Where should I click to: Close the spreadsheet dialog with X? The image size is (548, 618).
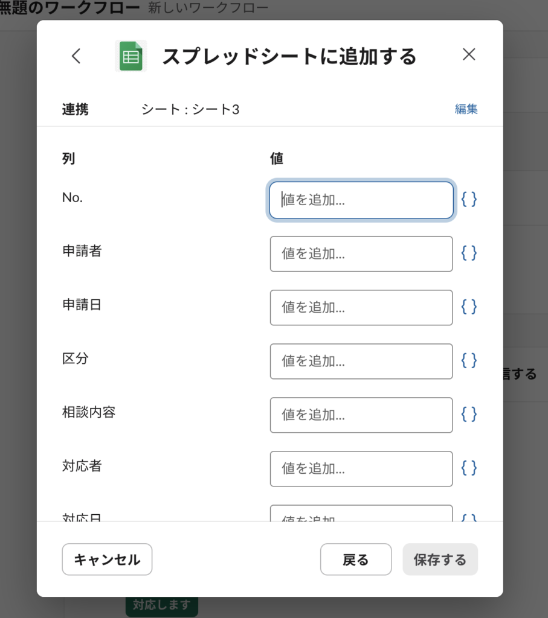(469, 55)
